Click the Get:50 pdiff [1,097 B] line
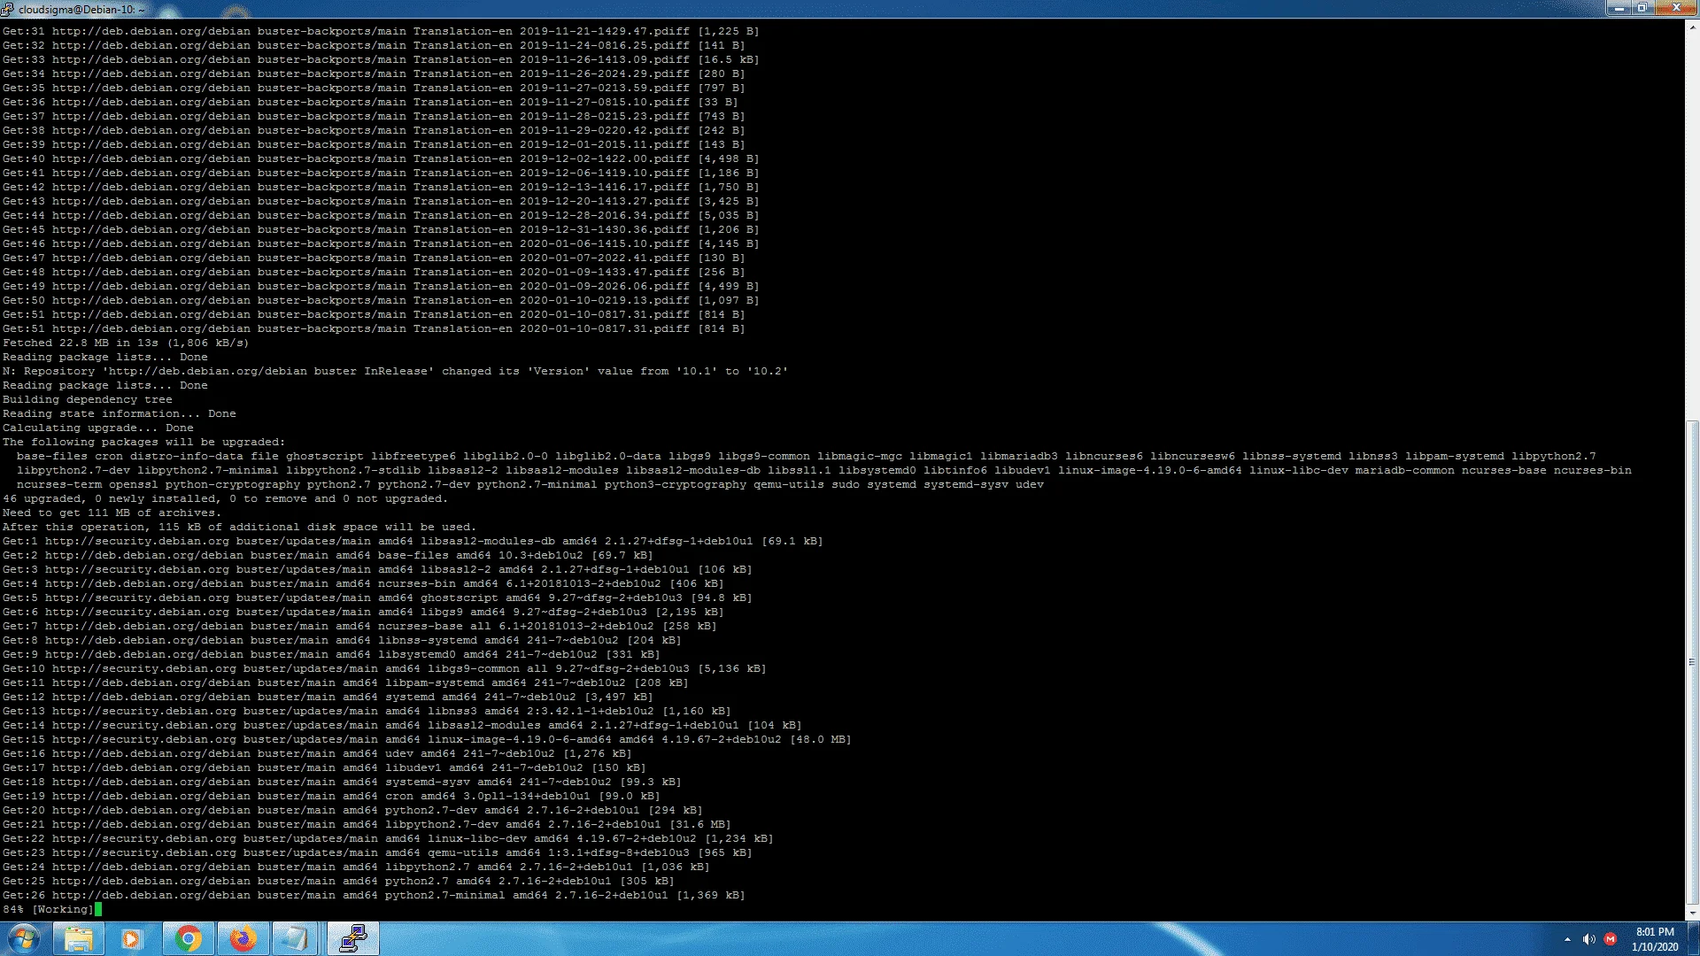The height and width of the screenshot is (956, 1700). [x=381, y=300]
